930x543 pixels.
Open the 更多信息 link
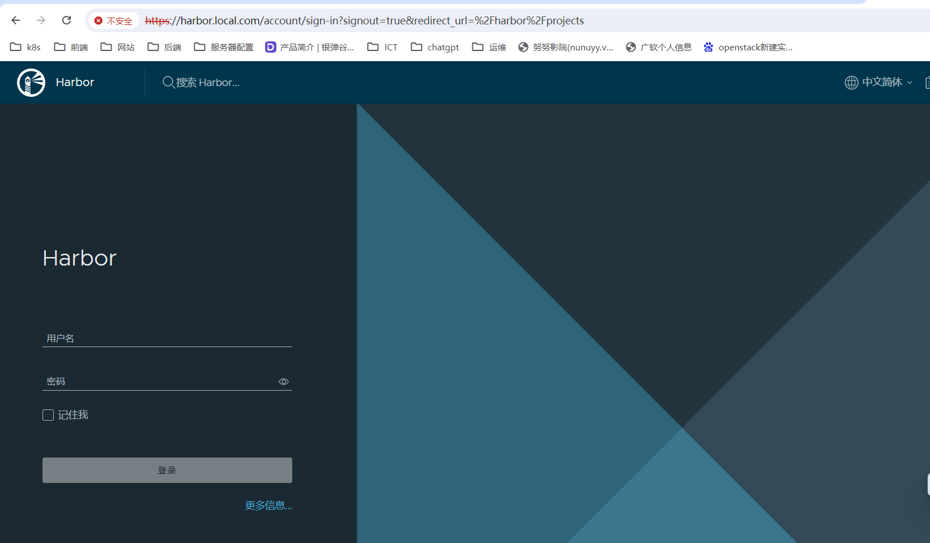(x=268, y=505)
